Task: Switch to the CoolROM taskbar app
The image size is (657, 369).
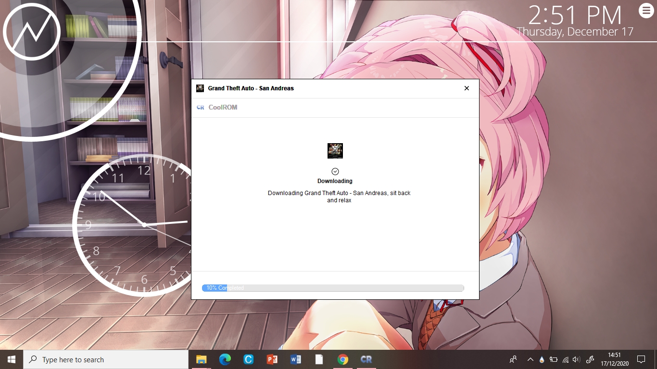Action: point(366,359)
